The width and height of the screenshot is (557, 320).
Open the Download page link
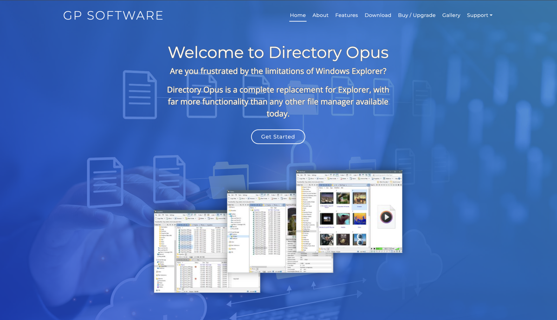(378, 15)
